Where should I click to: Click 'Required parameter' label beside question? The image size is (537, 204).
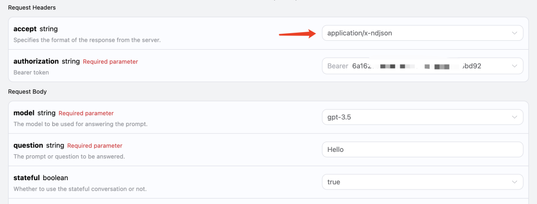[x=94, y=145]
